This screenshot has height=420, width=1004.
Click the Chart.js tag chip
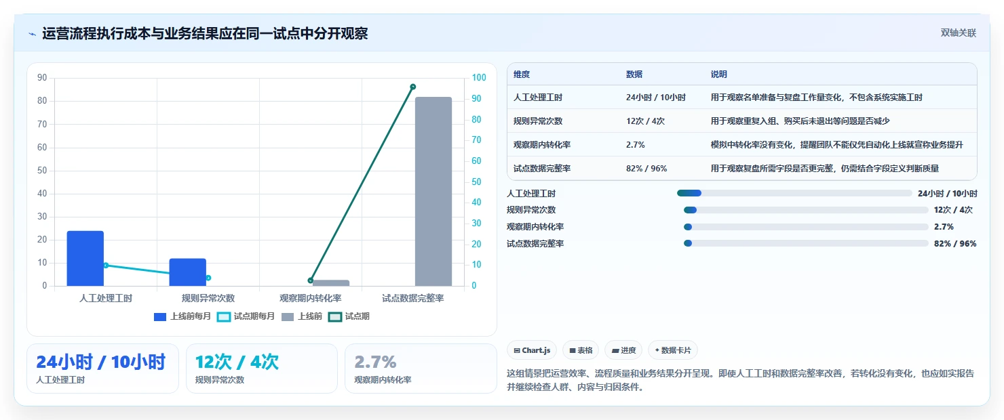point(532,350)
